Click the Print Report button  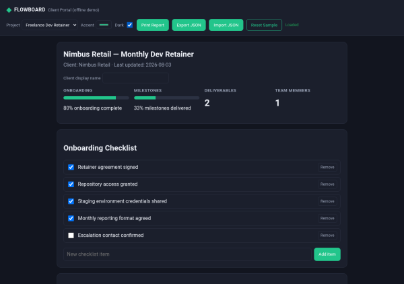click(x=153, y=25)
